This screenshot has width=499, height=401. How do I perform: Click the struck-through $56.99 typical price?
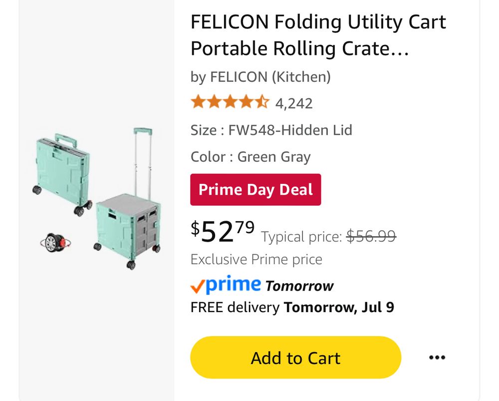coord(371,236)
